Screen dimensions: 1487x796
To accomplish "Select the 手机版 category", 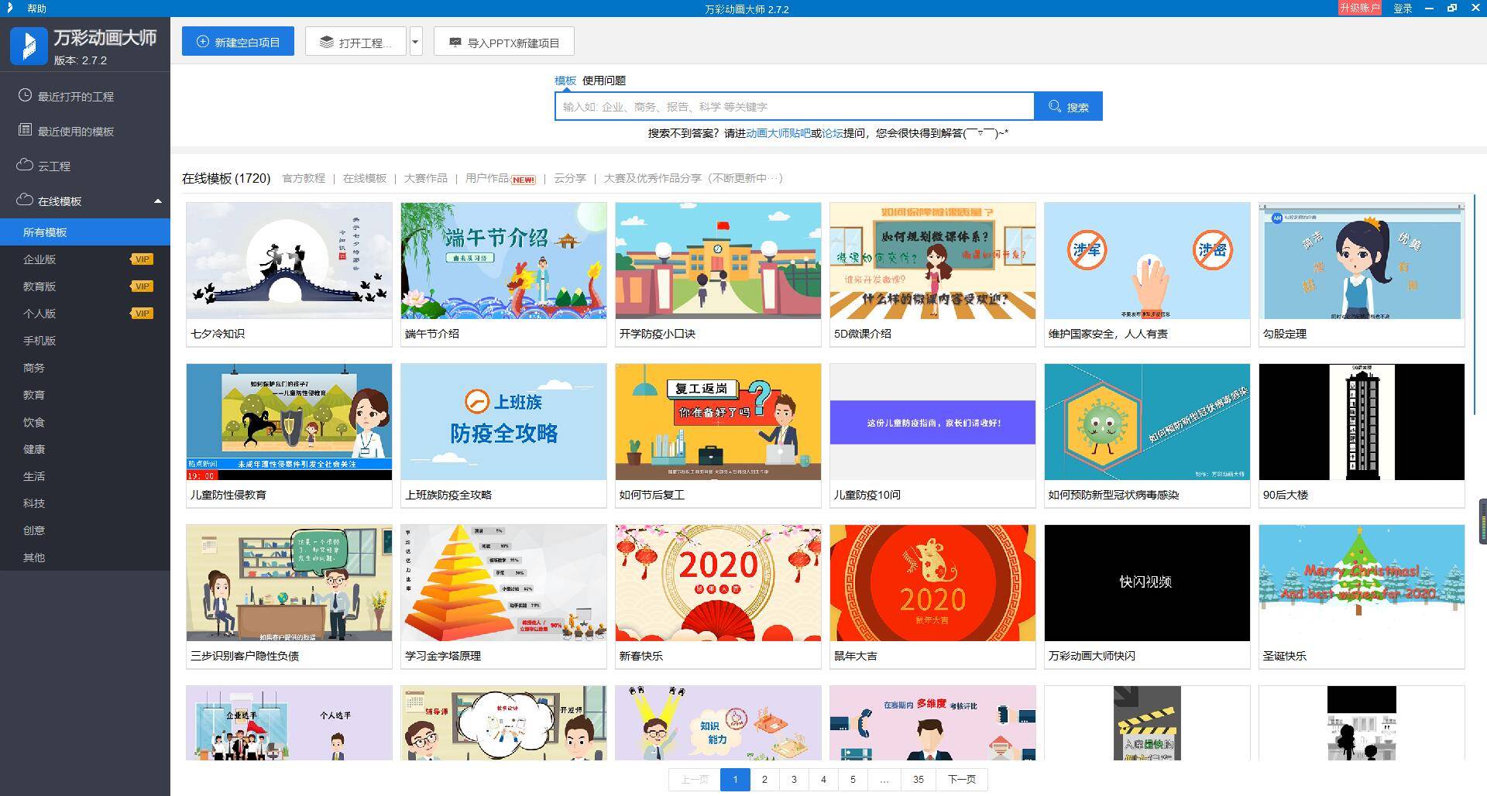I will (x=39, y=341).
